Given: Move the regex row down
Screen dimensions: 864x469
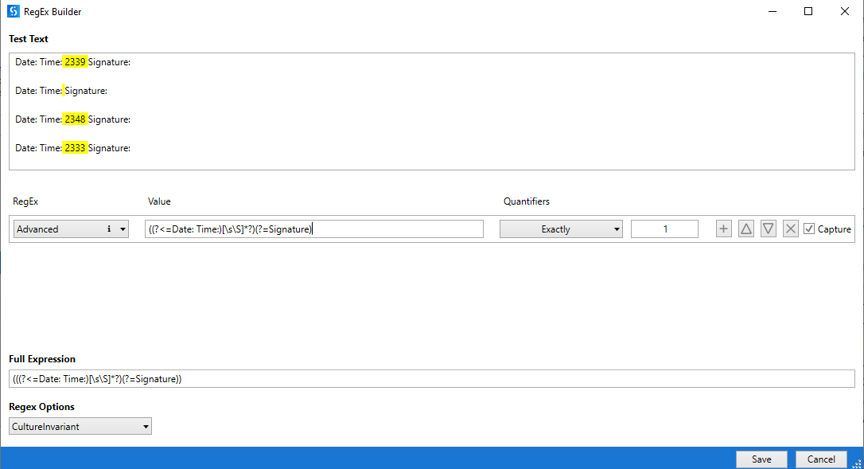Looking at the screenshot, I should coord(768,229).
